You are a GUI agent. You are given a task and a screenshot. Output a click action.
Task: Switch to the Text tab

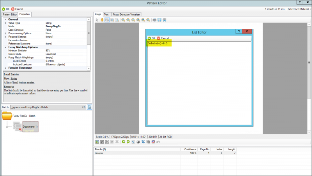coord(106,14)
